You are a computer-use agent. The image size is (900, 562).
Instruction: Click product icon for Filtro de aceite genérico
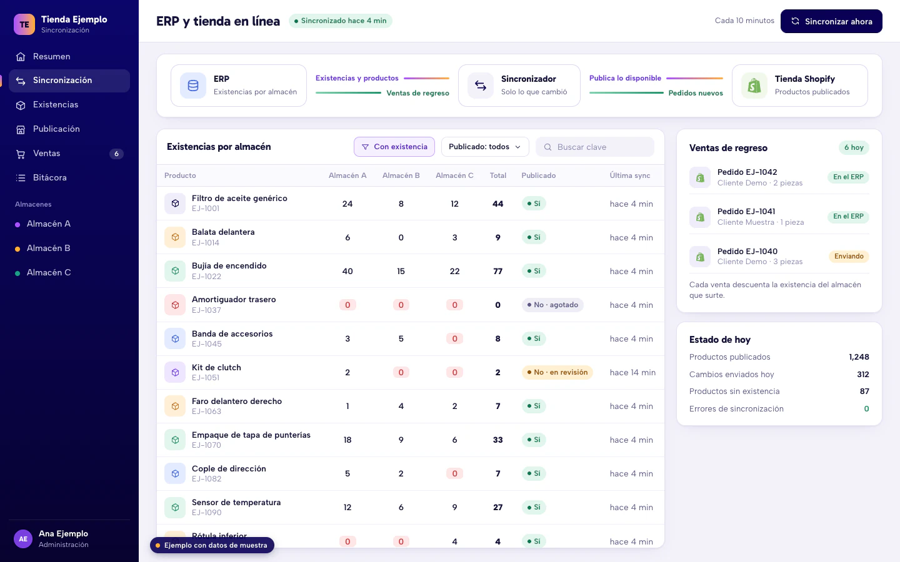175,204
